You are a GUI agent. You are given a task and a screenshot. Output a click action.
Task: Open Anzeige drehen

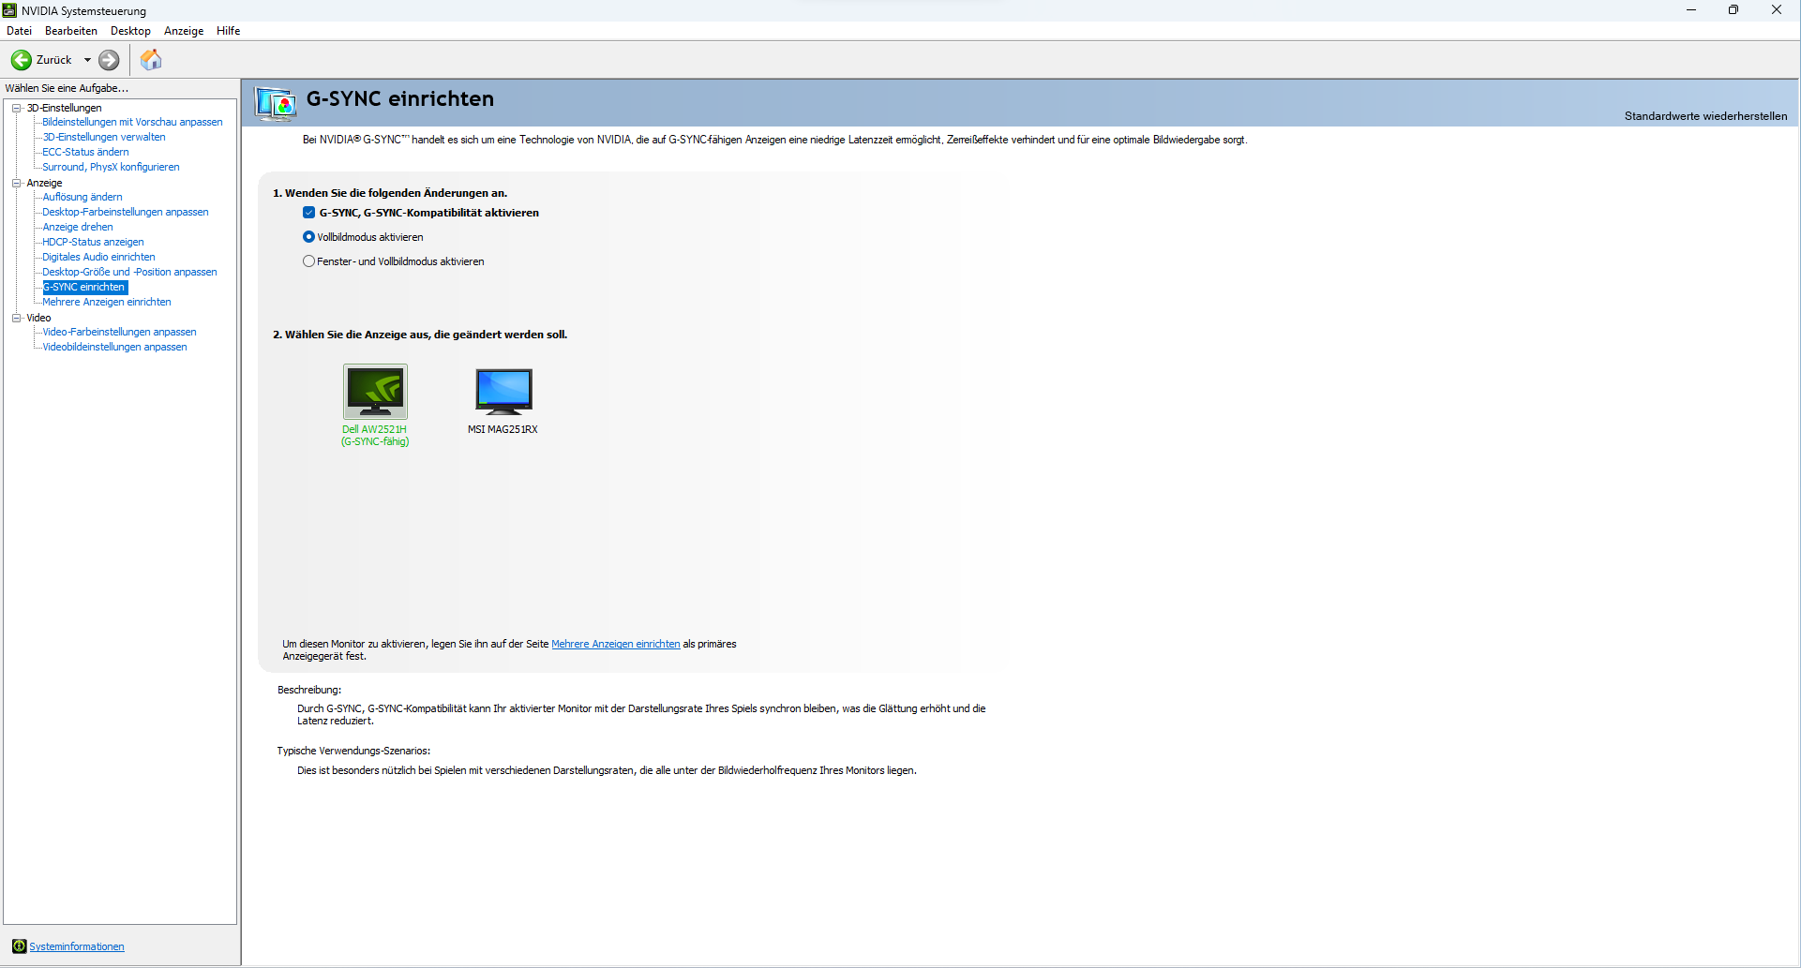(78, 227)
